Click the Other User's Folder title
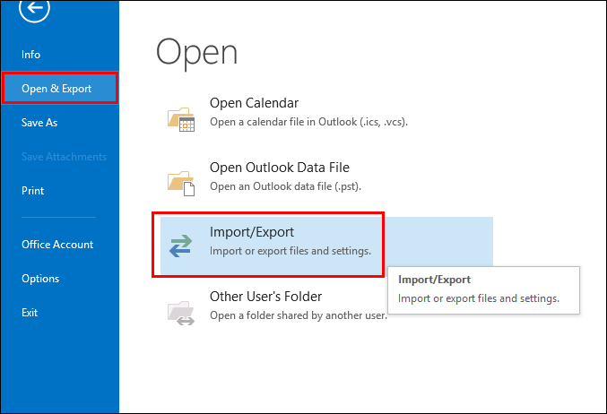The height and width of the screenshot is (414, 607). click(265, 297)
